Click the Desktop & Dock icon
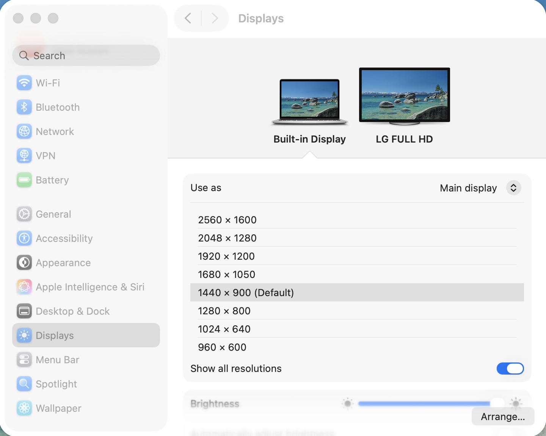The width and height of the screenshot is (546, 436). [24, 311]
